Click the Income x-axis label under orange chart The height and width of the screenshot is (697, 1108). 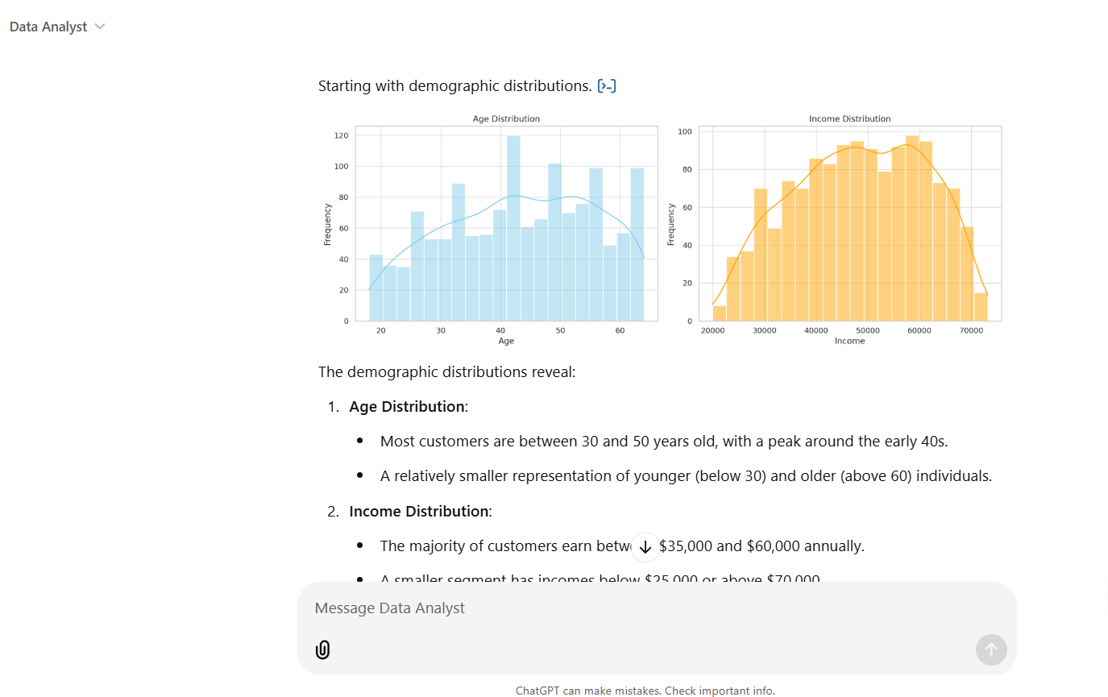[x=849, y=341]
